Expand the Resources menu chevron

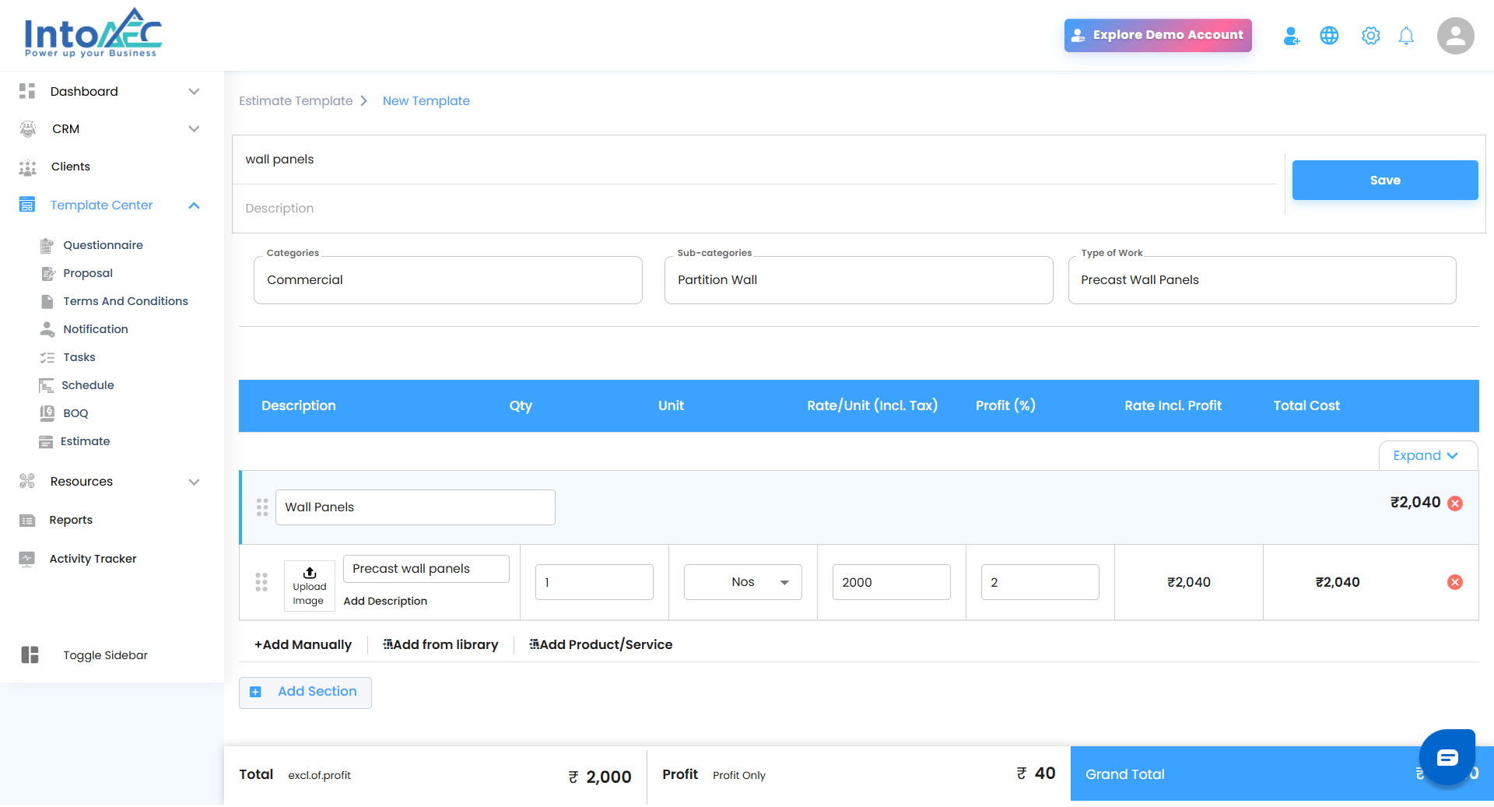tap(194, 482)
